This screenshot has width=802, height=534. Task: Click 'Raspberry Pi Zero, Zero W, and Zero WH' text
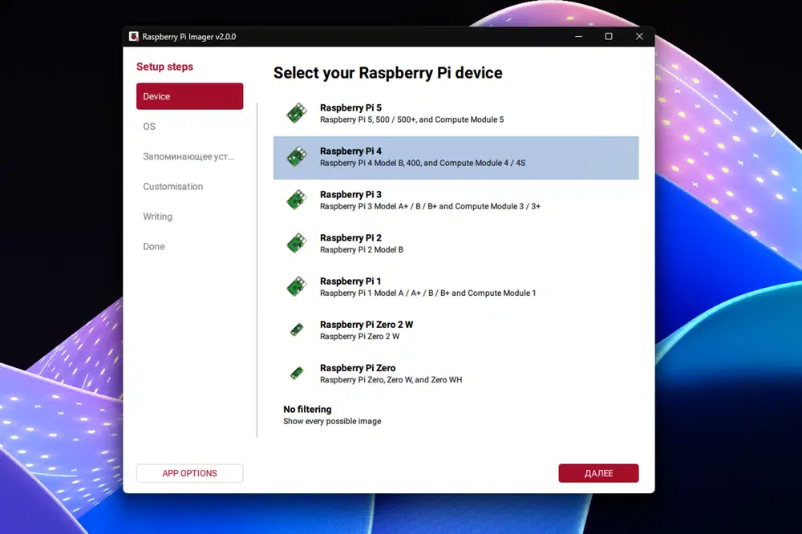click(x=391, y=380)
